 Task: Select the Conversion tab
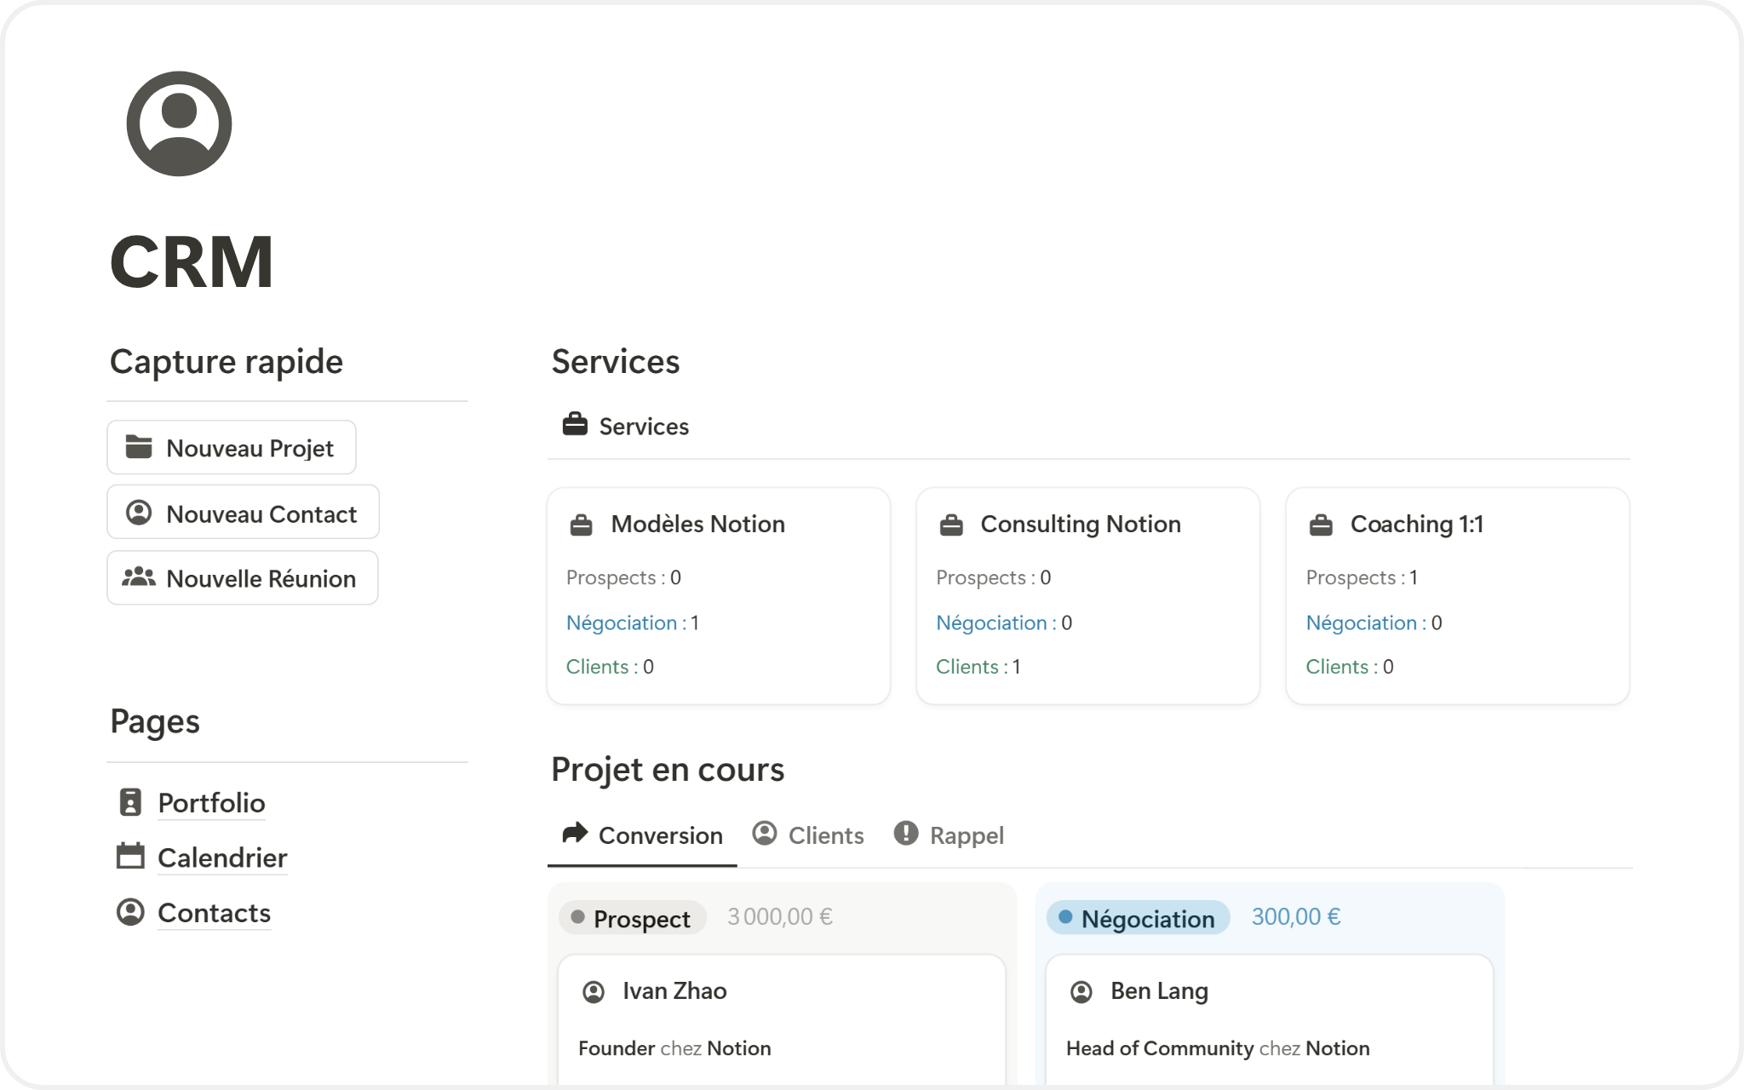click(643, 835)
